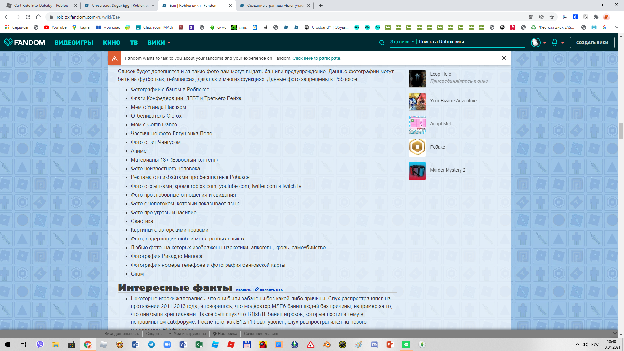Open ВИДЕОИГРЫ navigation item

tap(74, 43)
